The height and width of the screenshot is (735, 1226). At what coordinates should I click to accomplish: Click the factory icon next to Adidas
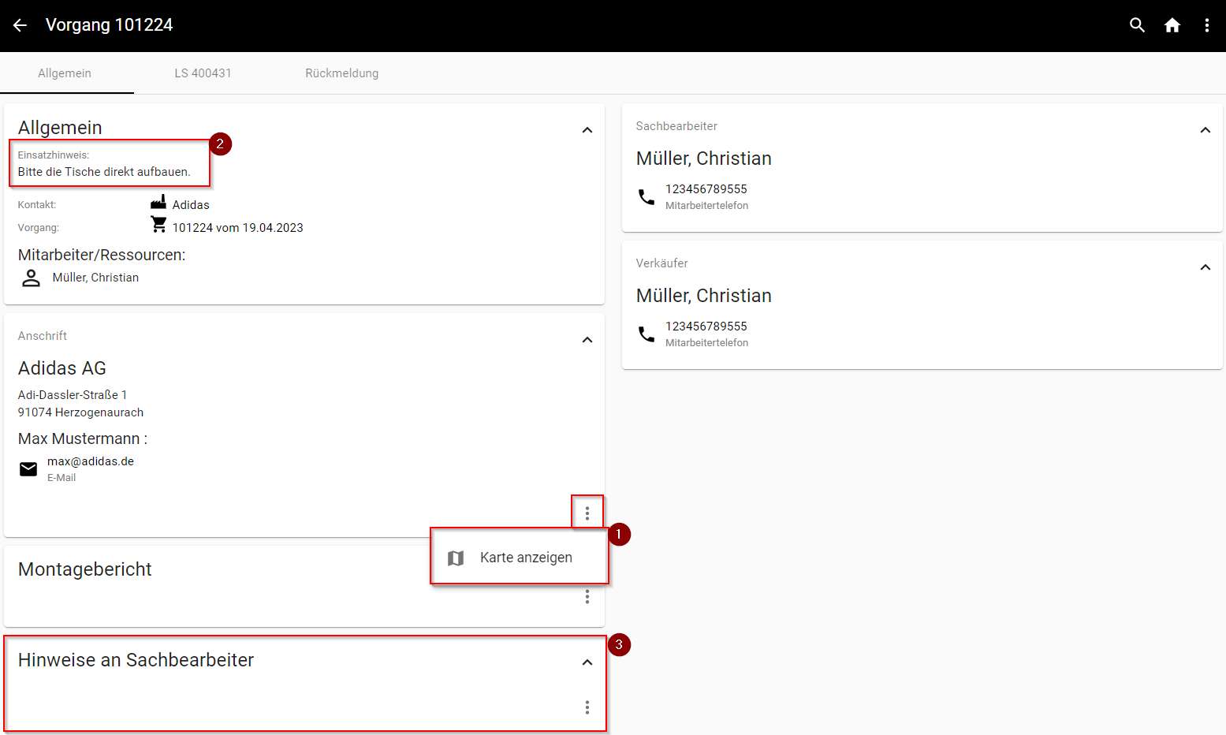pos(158,202)
